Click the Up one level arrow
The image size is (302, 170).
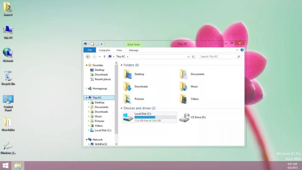coord(104,57)
